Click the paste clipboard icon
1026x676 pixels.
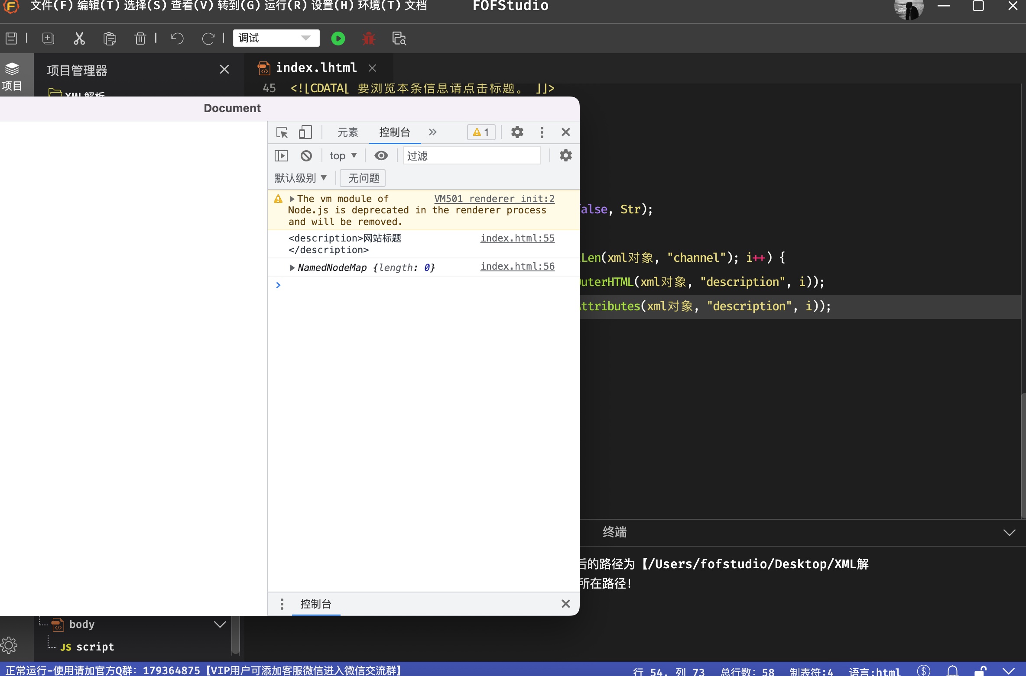(x=110, y=39)
